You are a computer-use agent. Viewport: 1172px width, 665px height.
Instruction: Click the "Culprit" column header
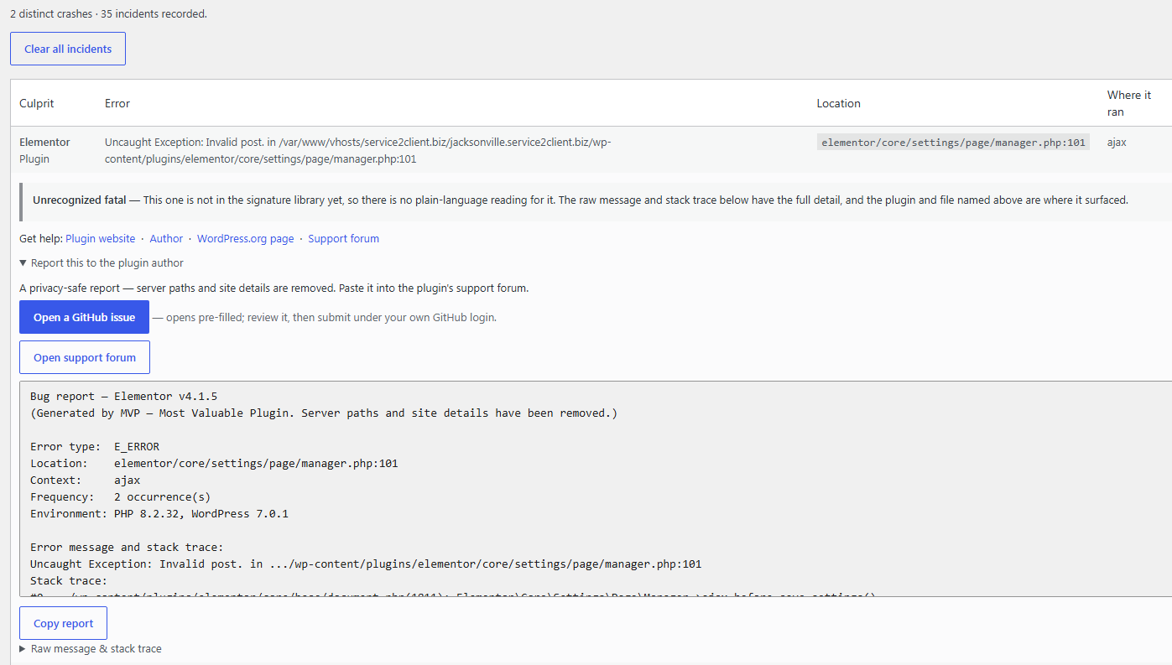37,103
